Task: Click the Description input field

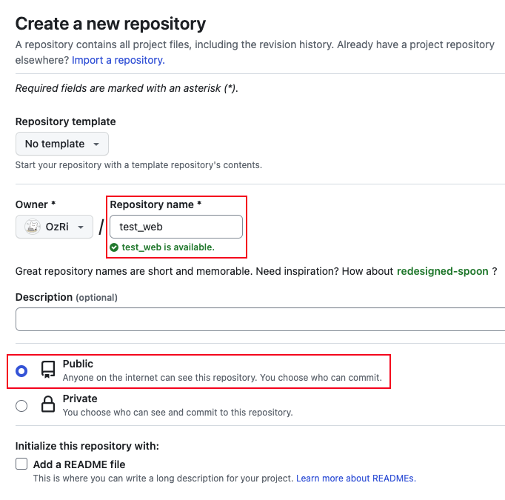Action: (x=260, y=319)
